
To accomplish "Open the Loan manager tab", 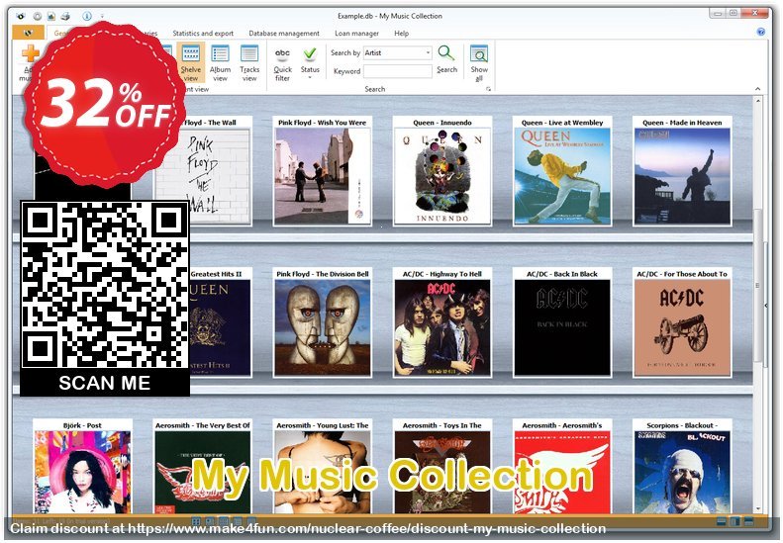I will coord(356,34).
